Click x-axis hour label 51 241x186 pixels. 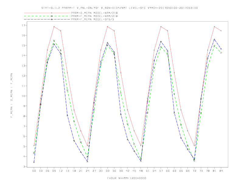coord(148,171)
